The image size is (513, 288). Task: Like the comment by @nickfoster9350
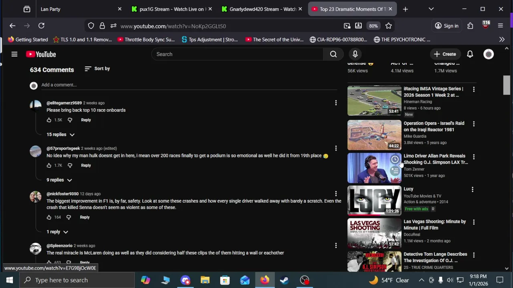point(49,217)
